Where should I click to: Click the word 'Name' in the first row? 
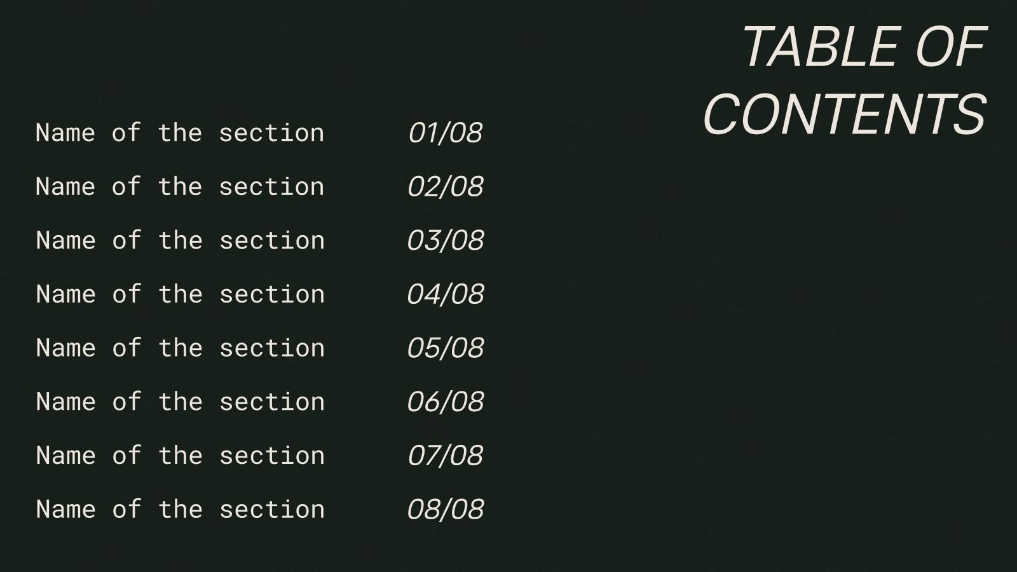click(x=65, y=133)
